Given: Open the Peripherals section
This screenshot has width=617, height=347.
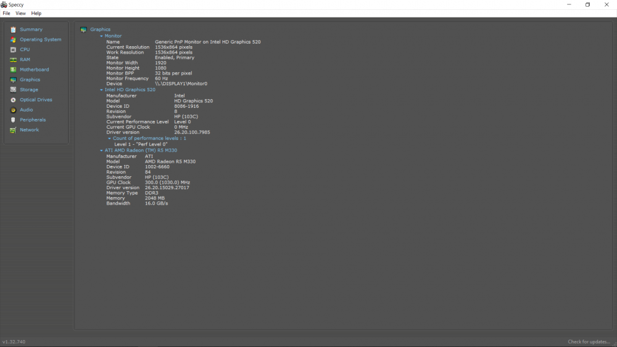Looking at the screenshot, I should pyautogui.click(x=33, y=120).
